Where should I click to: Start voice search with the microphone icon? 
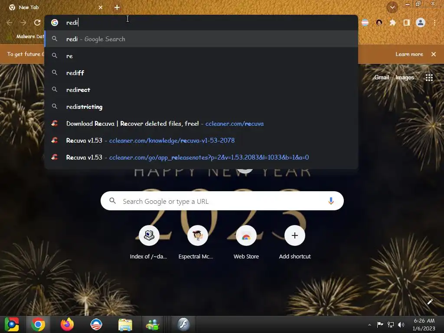pos(331,201)
